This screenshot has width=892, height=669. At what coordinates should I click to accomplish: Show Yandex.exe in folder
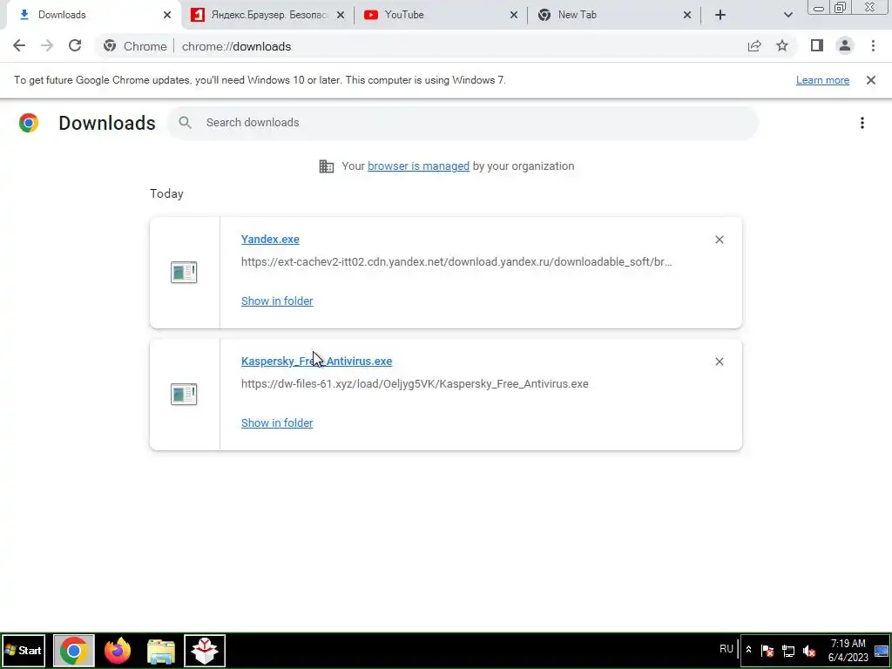point(277,301)
